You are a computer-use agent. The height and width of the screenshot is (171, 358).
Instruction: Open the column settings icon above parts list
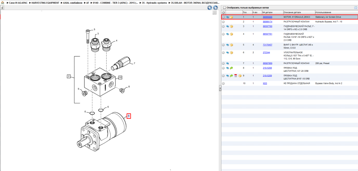click(x=355, y=7)
